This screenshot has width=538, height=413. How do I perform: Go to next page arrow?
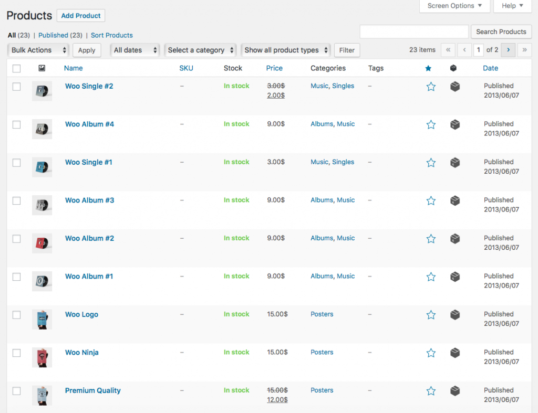point(508,50)
